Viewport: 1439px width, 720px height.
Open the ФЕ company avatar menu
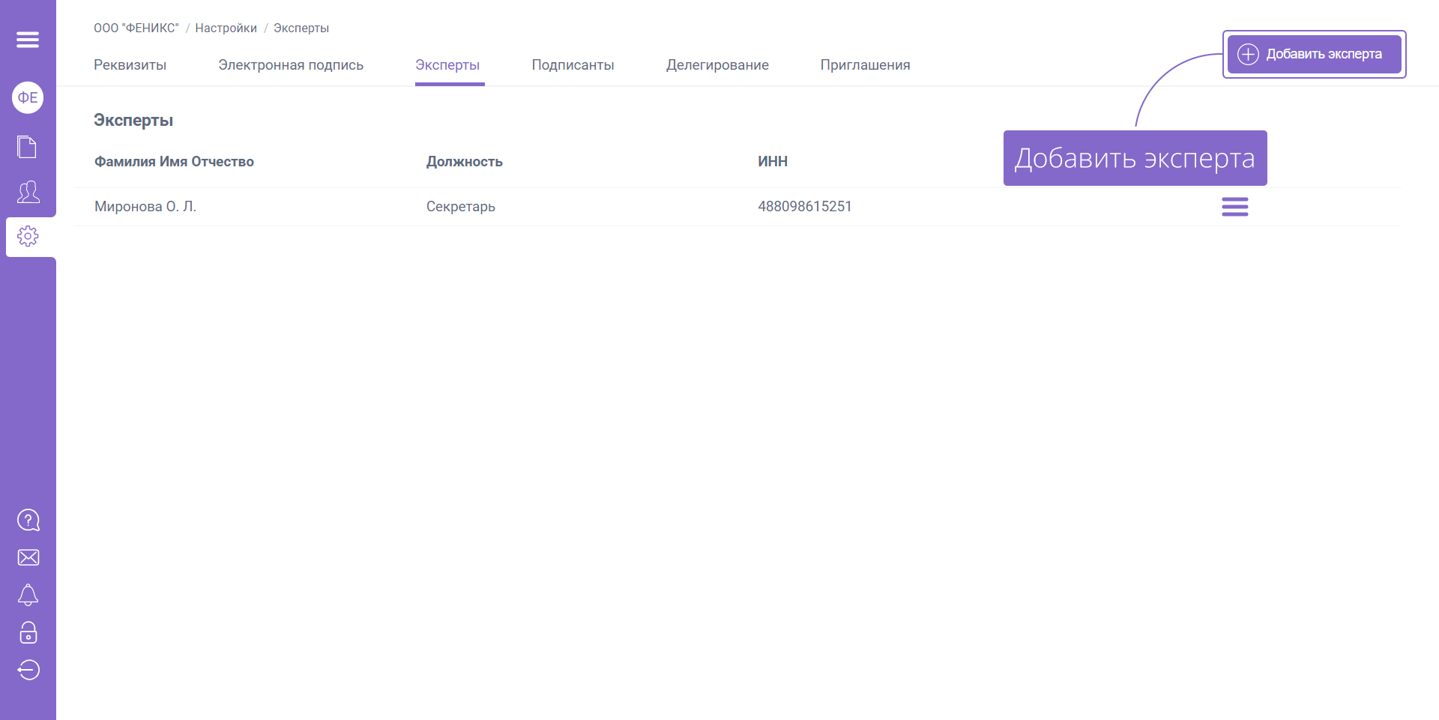(28, 97)
